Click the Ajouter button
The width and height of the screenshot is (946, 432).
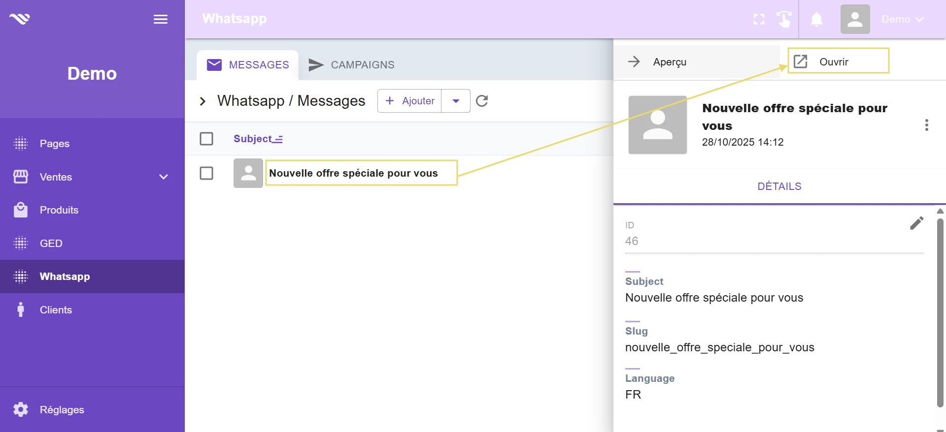tap(410, 101)
